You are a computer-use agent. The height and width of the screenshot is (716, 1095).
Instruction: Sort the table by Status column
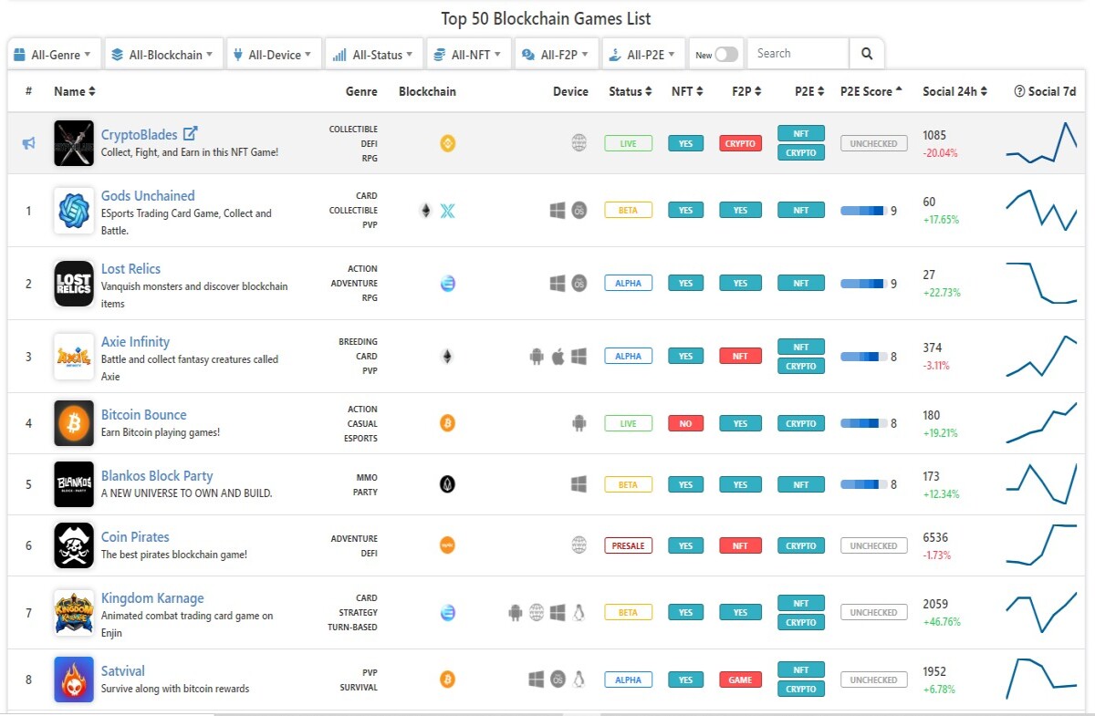pos(630,91)
